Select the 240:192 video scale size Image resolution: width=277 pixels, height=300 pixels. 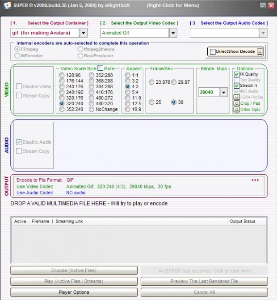[x=62, y=92]
